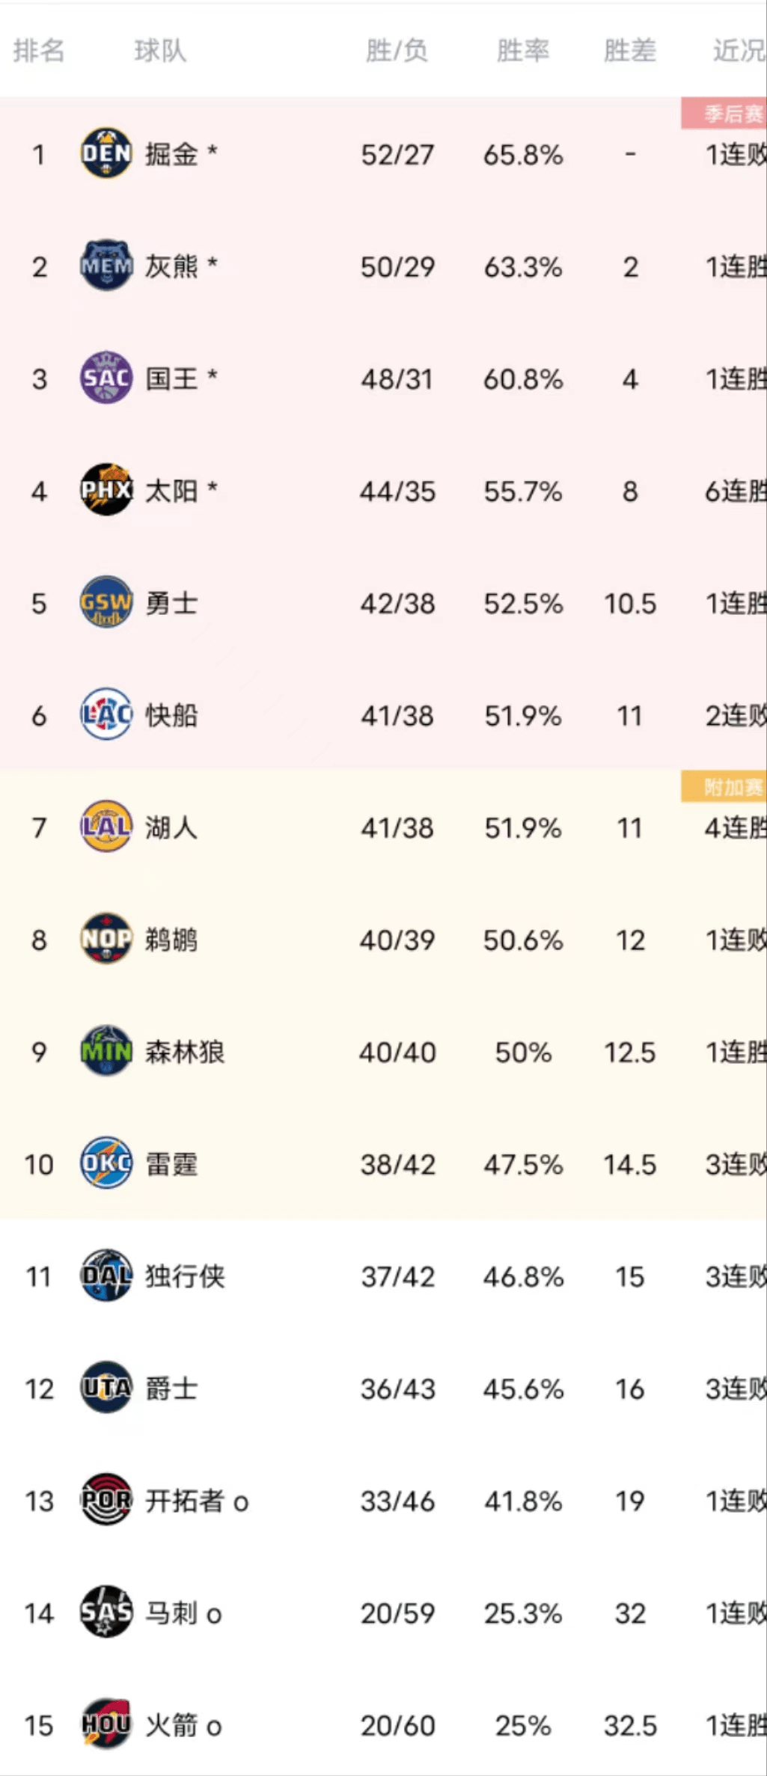Sort by the 胜率 column header
Image resolution: width=767 pixels, height=1776 pixels.
click(523, 51)
